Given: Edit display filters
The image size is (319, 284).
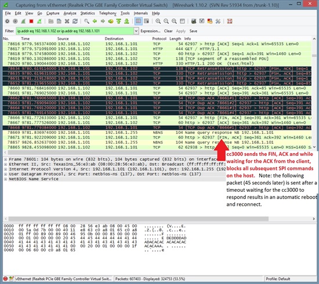Looking at the screenshot, I should pos(202,21).
